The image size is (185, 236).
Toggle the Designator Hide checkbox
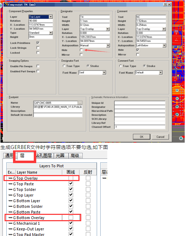81,50
